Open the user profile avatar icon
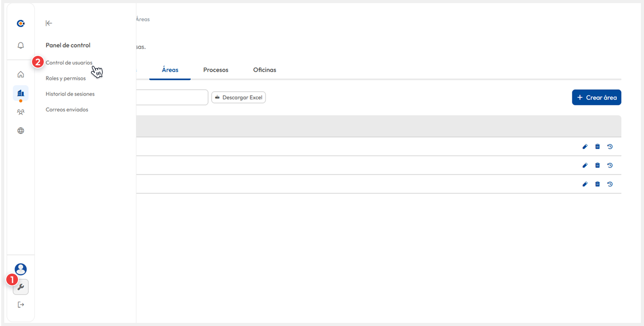This screenshot has height=326, width=644. [x=21, y=269]
